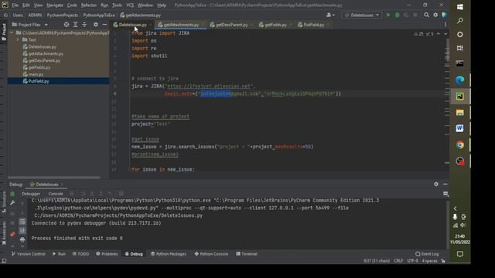Open the Navigate menu
The image size is (495, 278).
pos(55,5)
